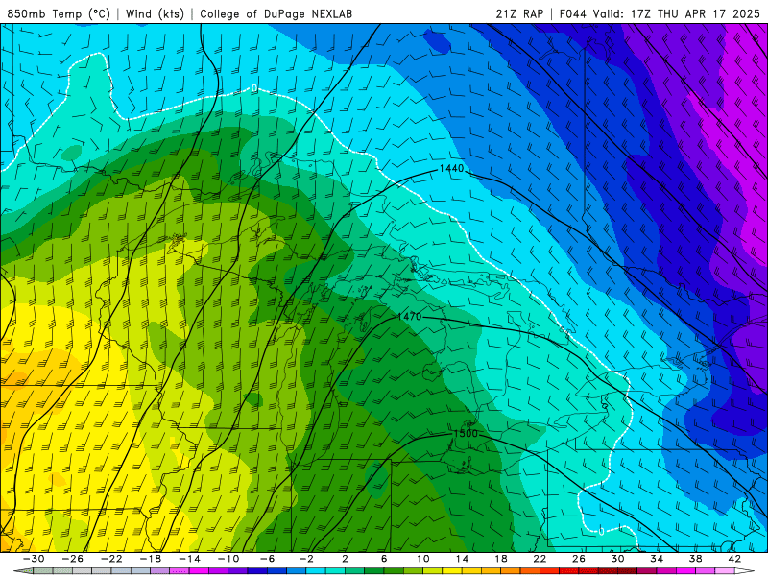The width and height of the screenshot is (768, 576).
Task: Click the left arrow end of color bar
Action: click(x=23, y=571)
